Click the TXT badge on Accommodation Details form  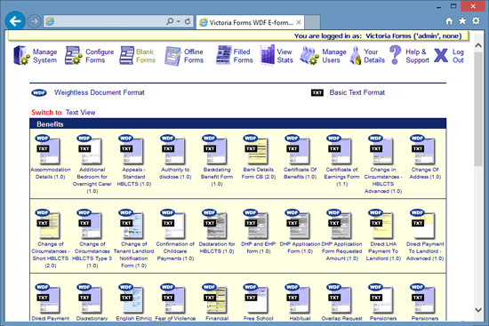(43, 148)
